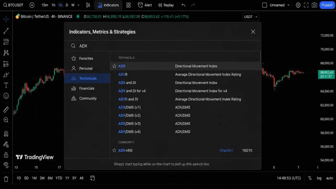
Task: Open the candlestick chart type selector
Action: (88, 5)
